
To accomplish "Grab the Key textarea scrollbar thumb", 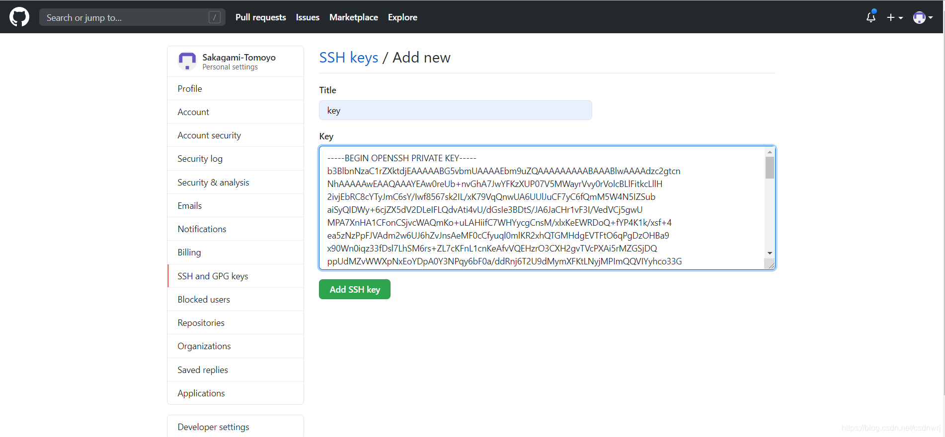I will (770, 168).
